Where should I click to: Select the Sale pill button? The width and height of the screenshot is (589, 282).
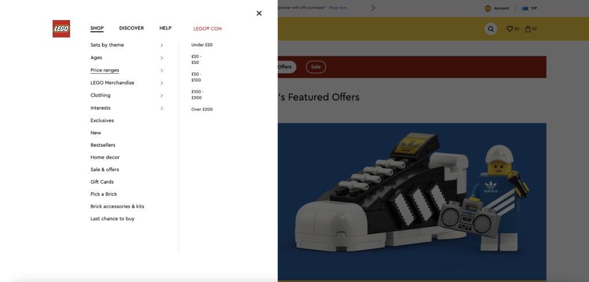[x=316, y=67]
